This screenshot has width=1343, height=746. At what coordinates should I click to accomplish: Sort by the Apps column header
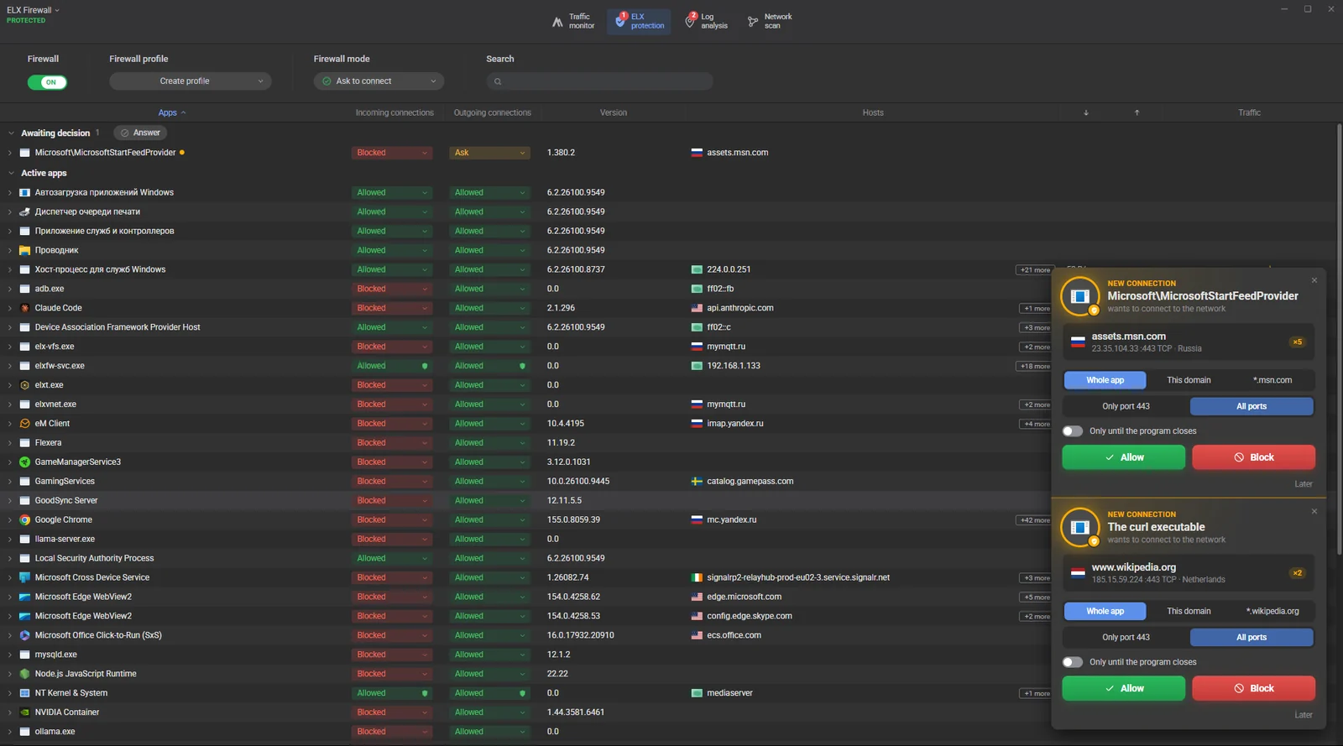(171, 112)
